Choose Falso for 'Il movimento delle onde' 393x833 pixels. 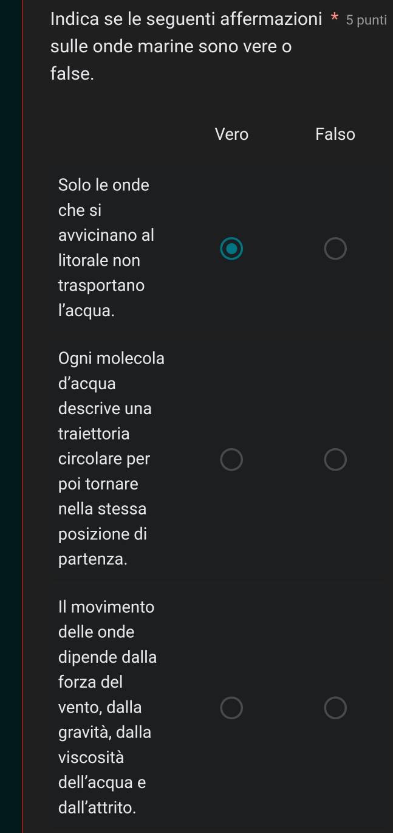pyautogui.click(x=335, y=708)
